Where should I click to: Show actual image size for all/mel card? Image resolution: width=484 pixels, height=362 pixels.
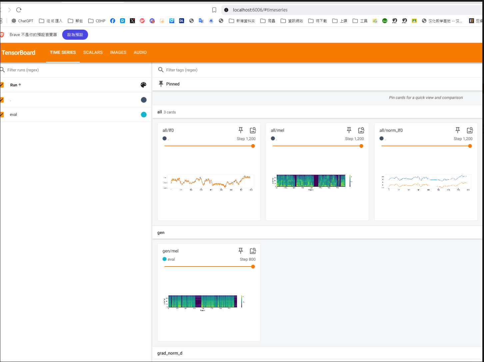361,130
